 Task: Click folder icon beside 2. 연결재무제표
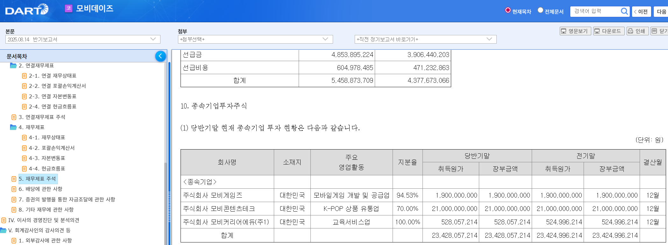tap(13, 66)
